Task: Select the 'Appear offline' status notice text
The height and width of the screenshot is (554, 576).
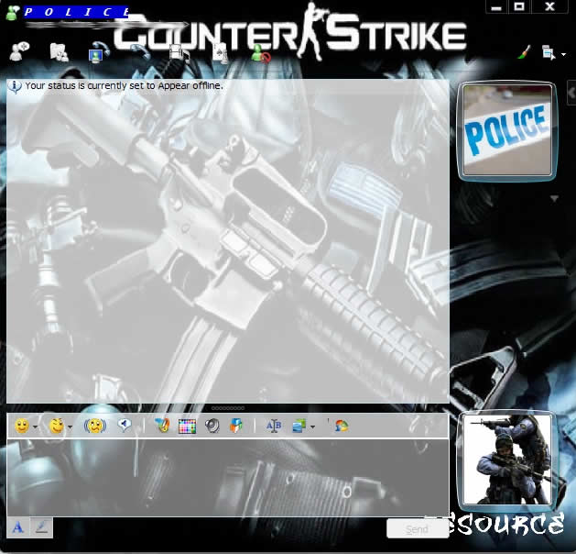Action: click(x=125, y=85)
